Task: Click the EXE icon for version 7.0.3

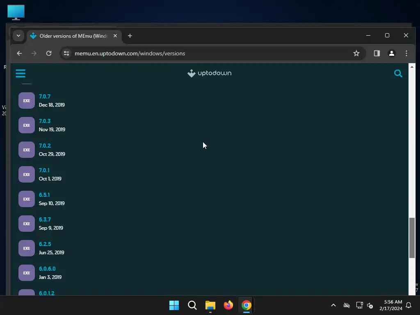Action: pyautogui.click(x=27, y=125)
